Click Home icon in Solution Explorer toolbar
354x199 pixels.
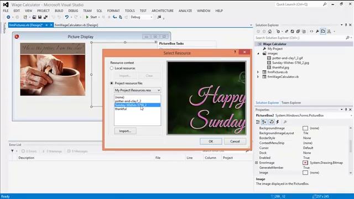tap(270, 32)
